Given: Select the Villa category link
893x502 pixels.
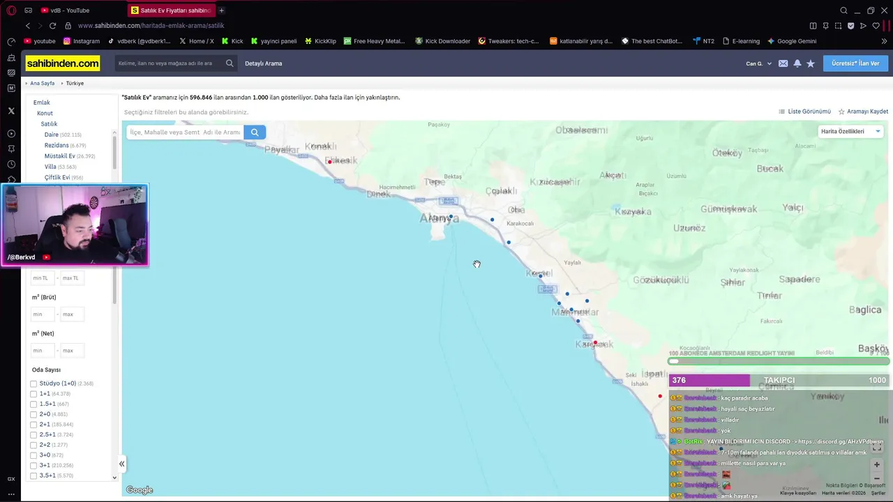Looking at the screenshot, I should (x=50, y=167).
